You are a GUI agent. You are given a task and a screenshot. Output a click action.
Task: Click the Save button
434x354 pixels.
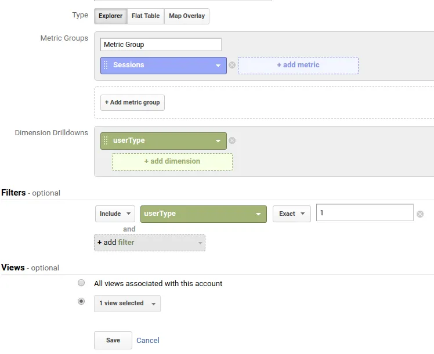click(x=113, y=340)
